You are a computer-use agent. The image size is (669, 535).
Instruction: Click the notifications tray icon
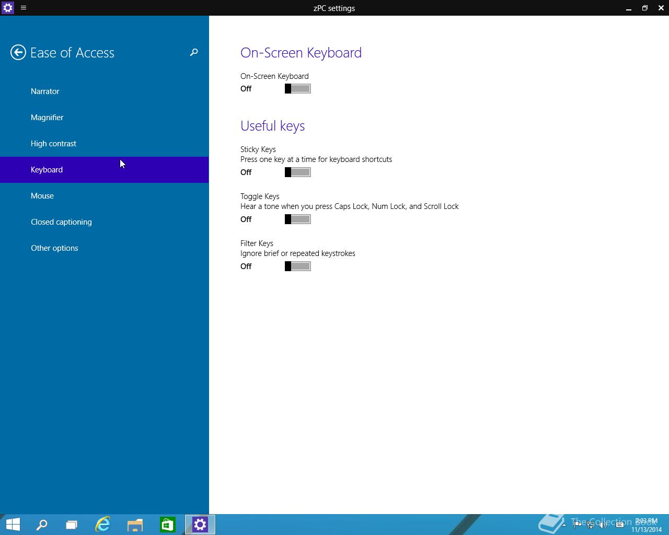[620, 525]
